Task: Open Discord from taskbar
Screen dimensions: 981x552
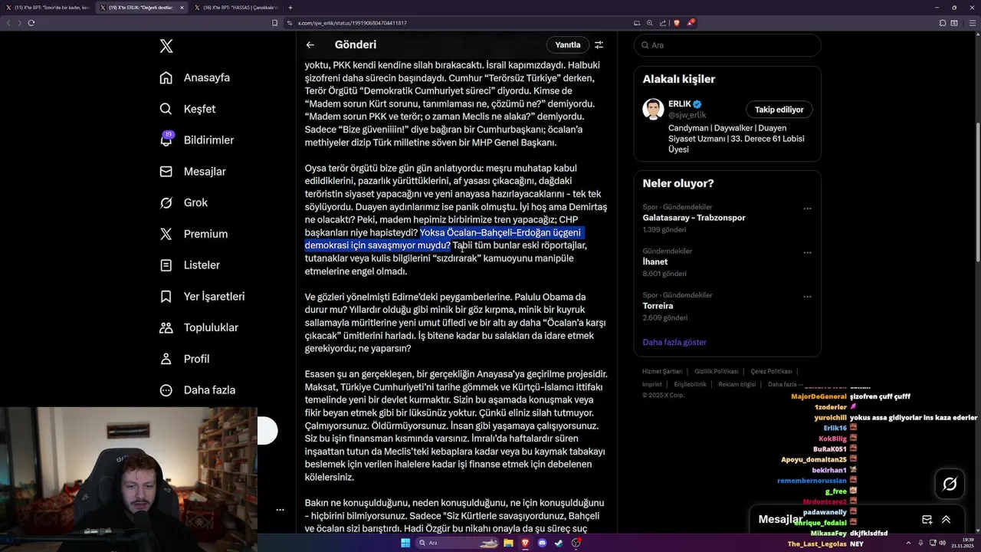Action: pos(543,543)
